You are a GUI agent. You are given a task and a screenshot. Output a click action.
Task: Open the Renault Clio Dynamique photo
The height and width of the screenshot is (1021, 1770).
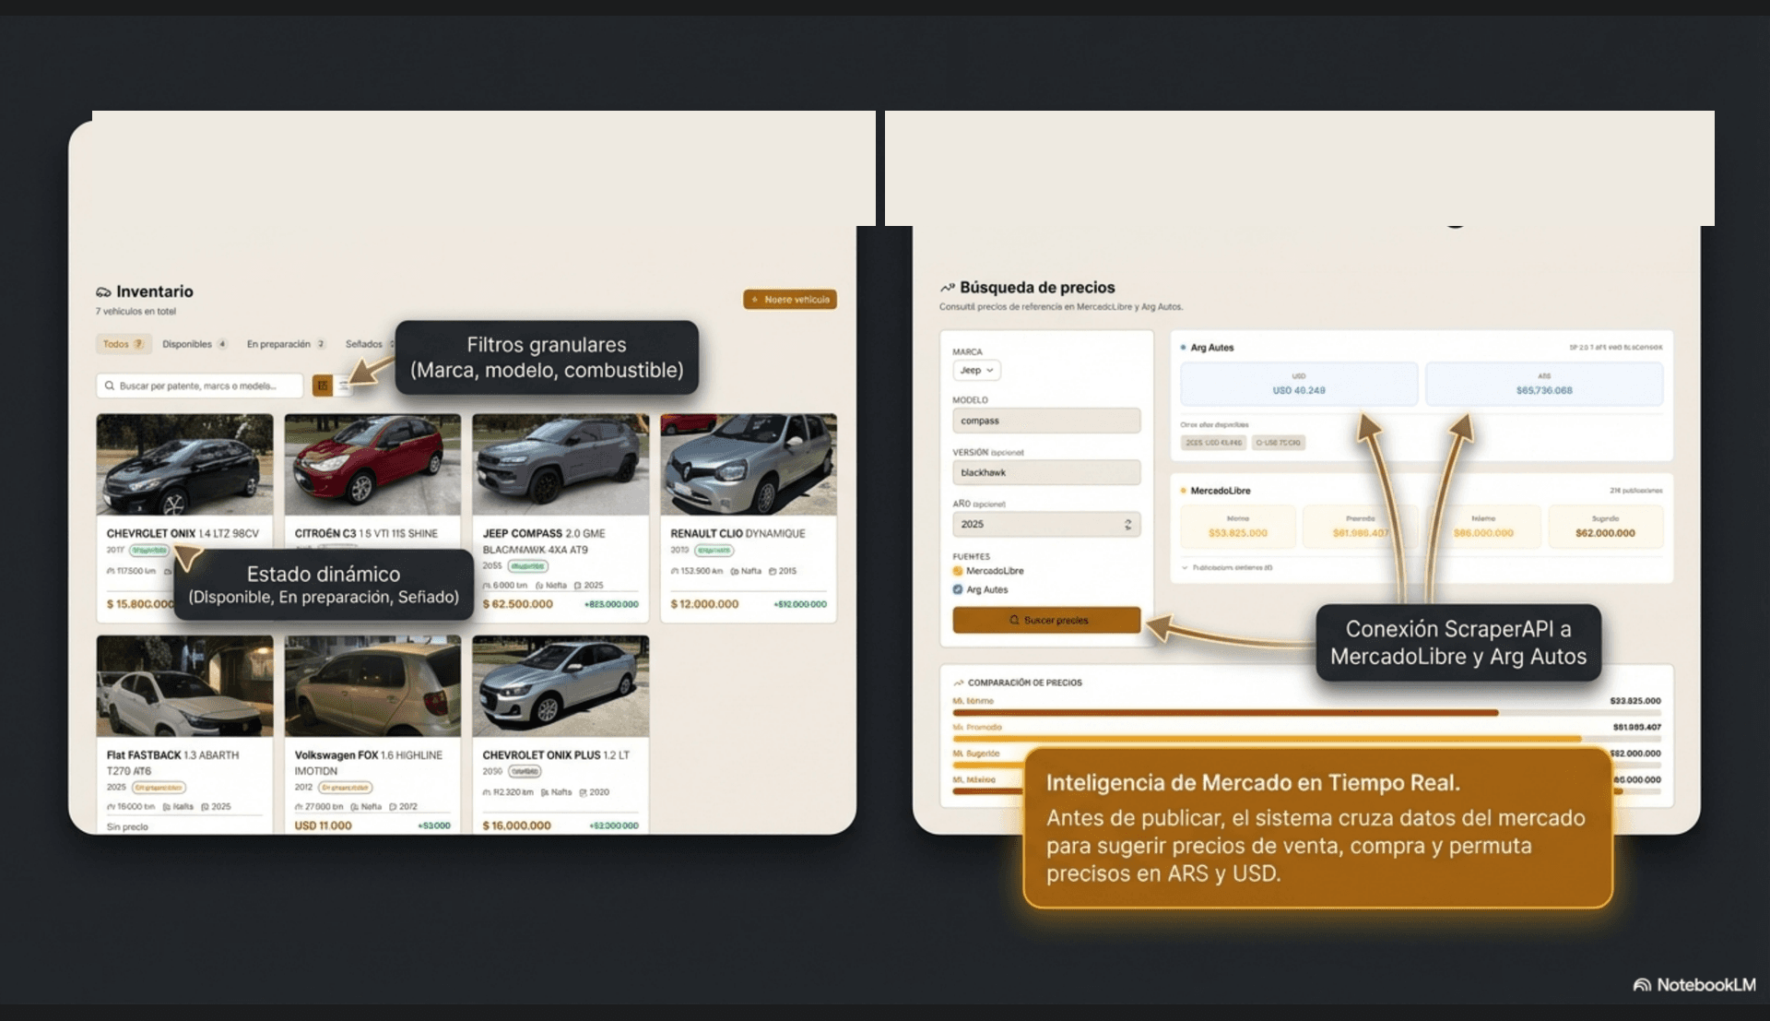749,464
